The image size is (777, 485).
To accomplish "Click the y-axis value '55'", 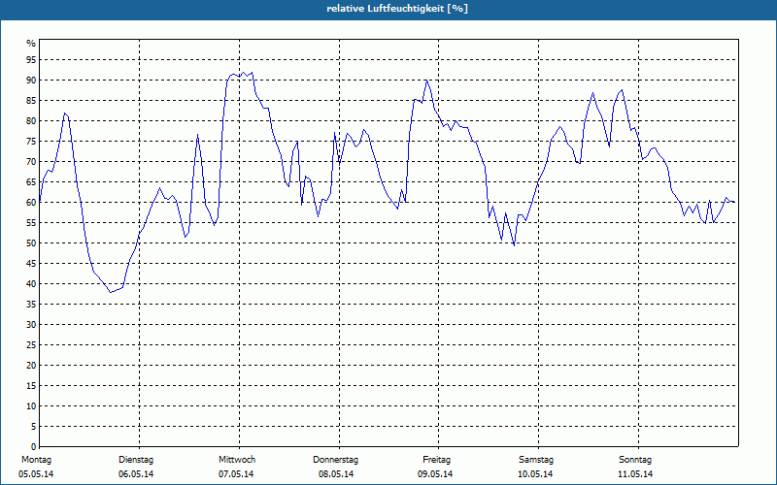I will [31, 223].
